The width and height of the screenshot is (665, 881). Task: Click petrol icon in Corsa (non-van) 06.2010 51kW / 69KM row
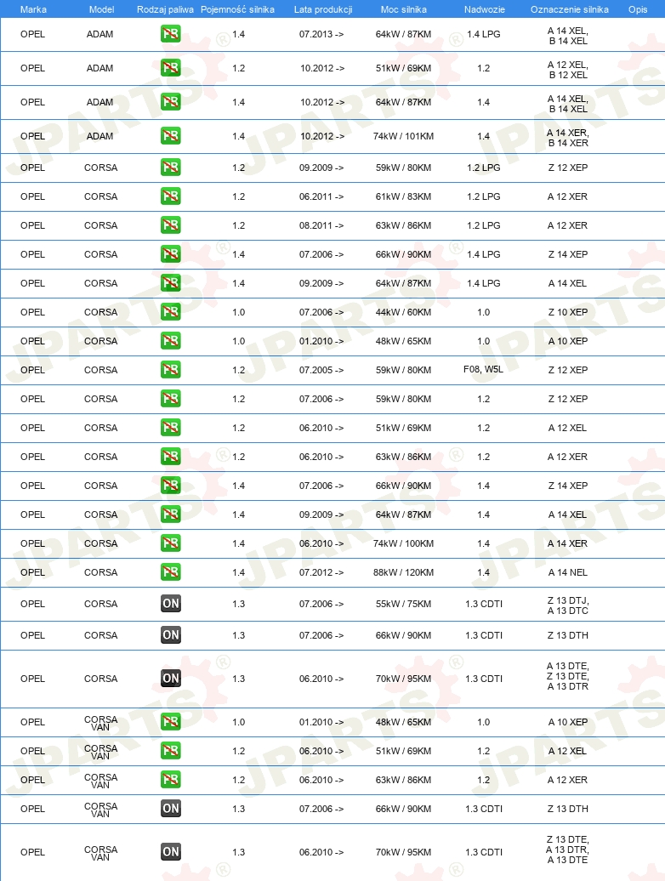coord(171,428)
